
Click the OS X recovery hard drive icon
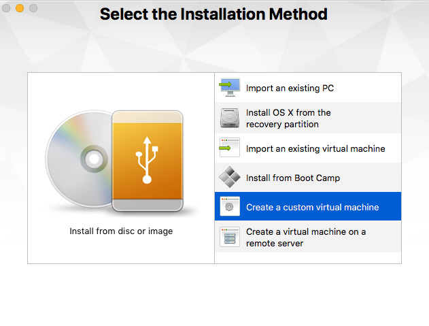pyautogui.click(x=229, y=118)
